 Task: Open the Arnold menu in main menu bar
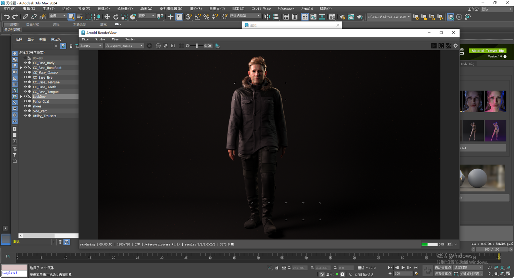click(x=307, y=9)
